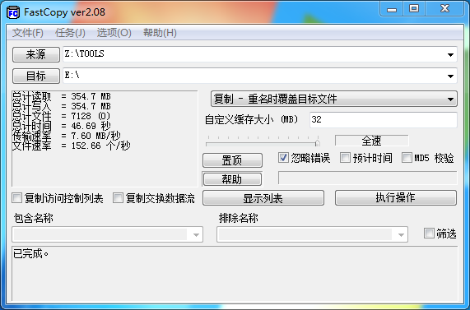Click the 帮助 button beside the options
The height and width of the screenshot is (310, 470).
pos(232,179)
